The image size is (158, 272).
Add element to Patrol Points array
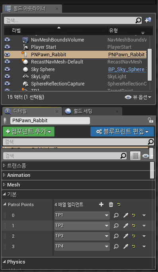[x=101, y=204]
